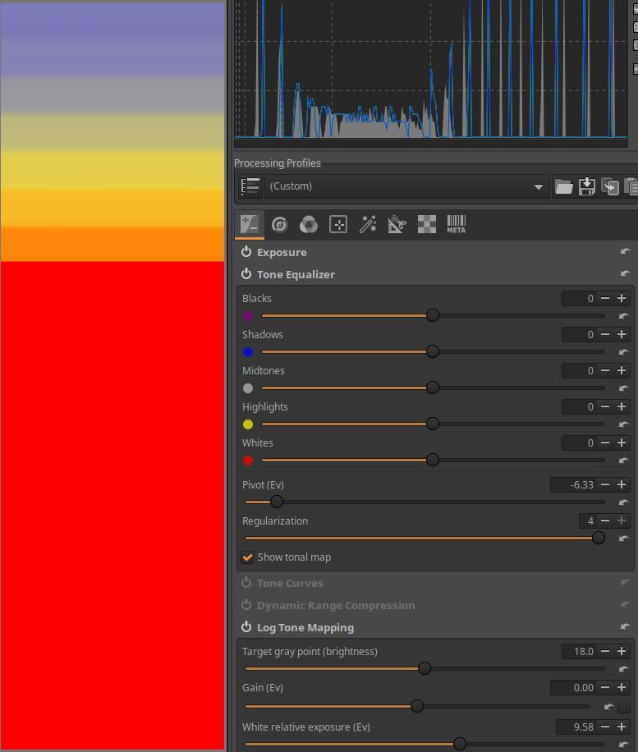Load a processing profile from file
This screenshot has height=752, width=638.
pyautogui.click(x=563, y=186)
